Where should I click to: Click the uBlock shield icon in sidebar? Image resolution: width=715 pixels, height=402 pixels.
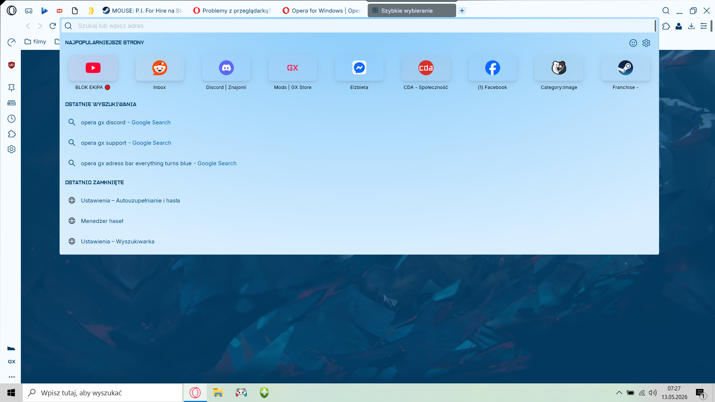pyautogui.click(x=12, y=65)
